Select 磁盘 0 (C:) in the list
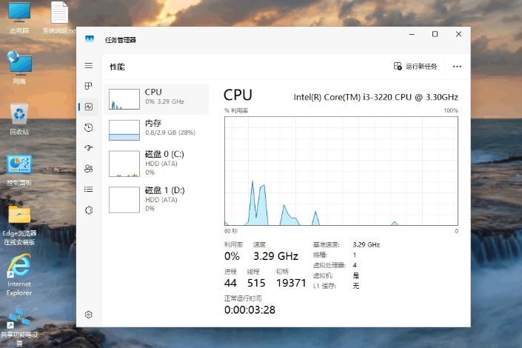The image size is (522, 348). coord(158,163)
